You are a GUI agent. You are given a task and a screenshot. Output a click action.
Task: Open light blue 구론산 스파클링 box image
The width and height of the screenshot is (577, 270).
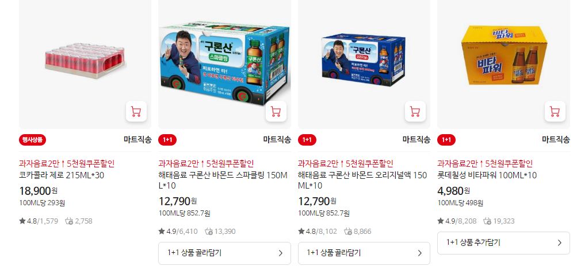(225, 63)
